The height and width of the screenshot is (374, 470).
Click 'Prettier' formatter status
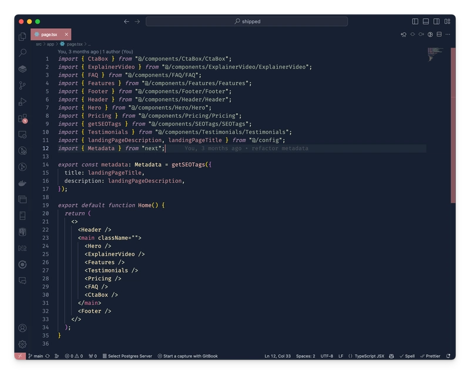point(430,356)
